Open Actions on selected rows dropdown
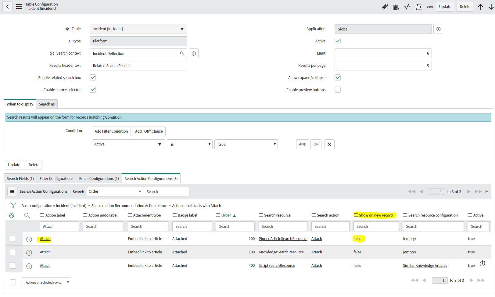495x297 pixels. pyautogui.click(x=46, y=282)
